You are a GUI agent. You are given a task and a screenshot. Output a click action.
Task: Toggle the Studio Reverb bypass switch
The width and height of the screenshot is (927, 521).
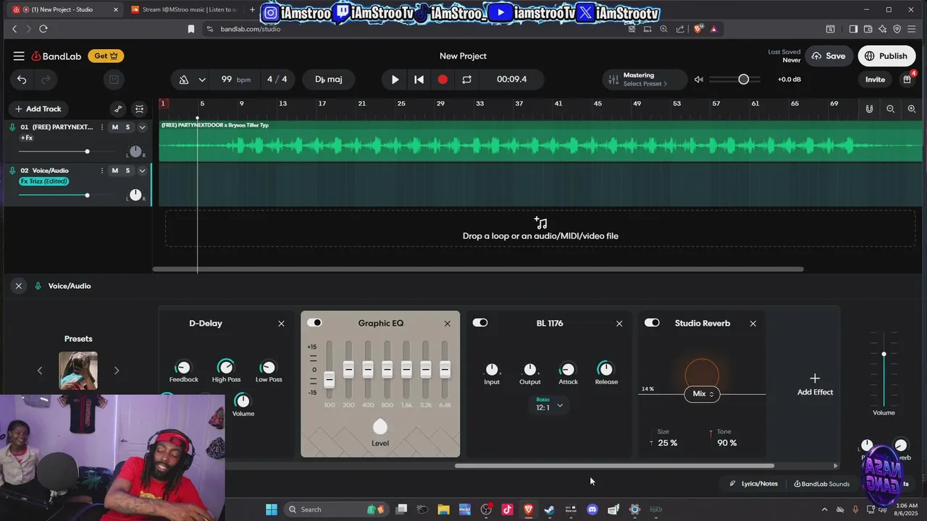tap(652, 323)
